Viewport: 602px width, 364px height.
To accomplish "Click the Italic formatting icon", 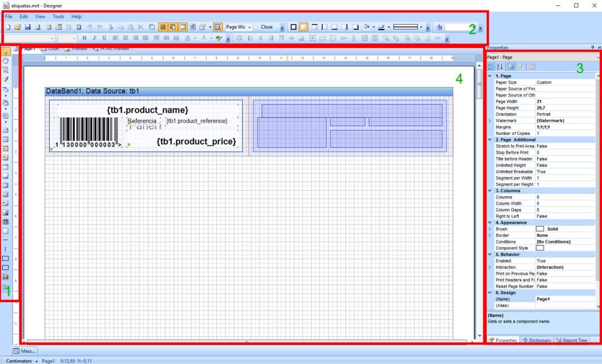I will coord(94,38).
